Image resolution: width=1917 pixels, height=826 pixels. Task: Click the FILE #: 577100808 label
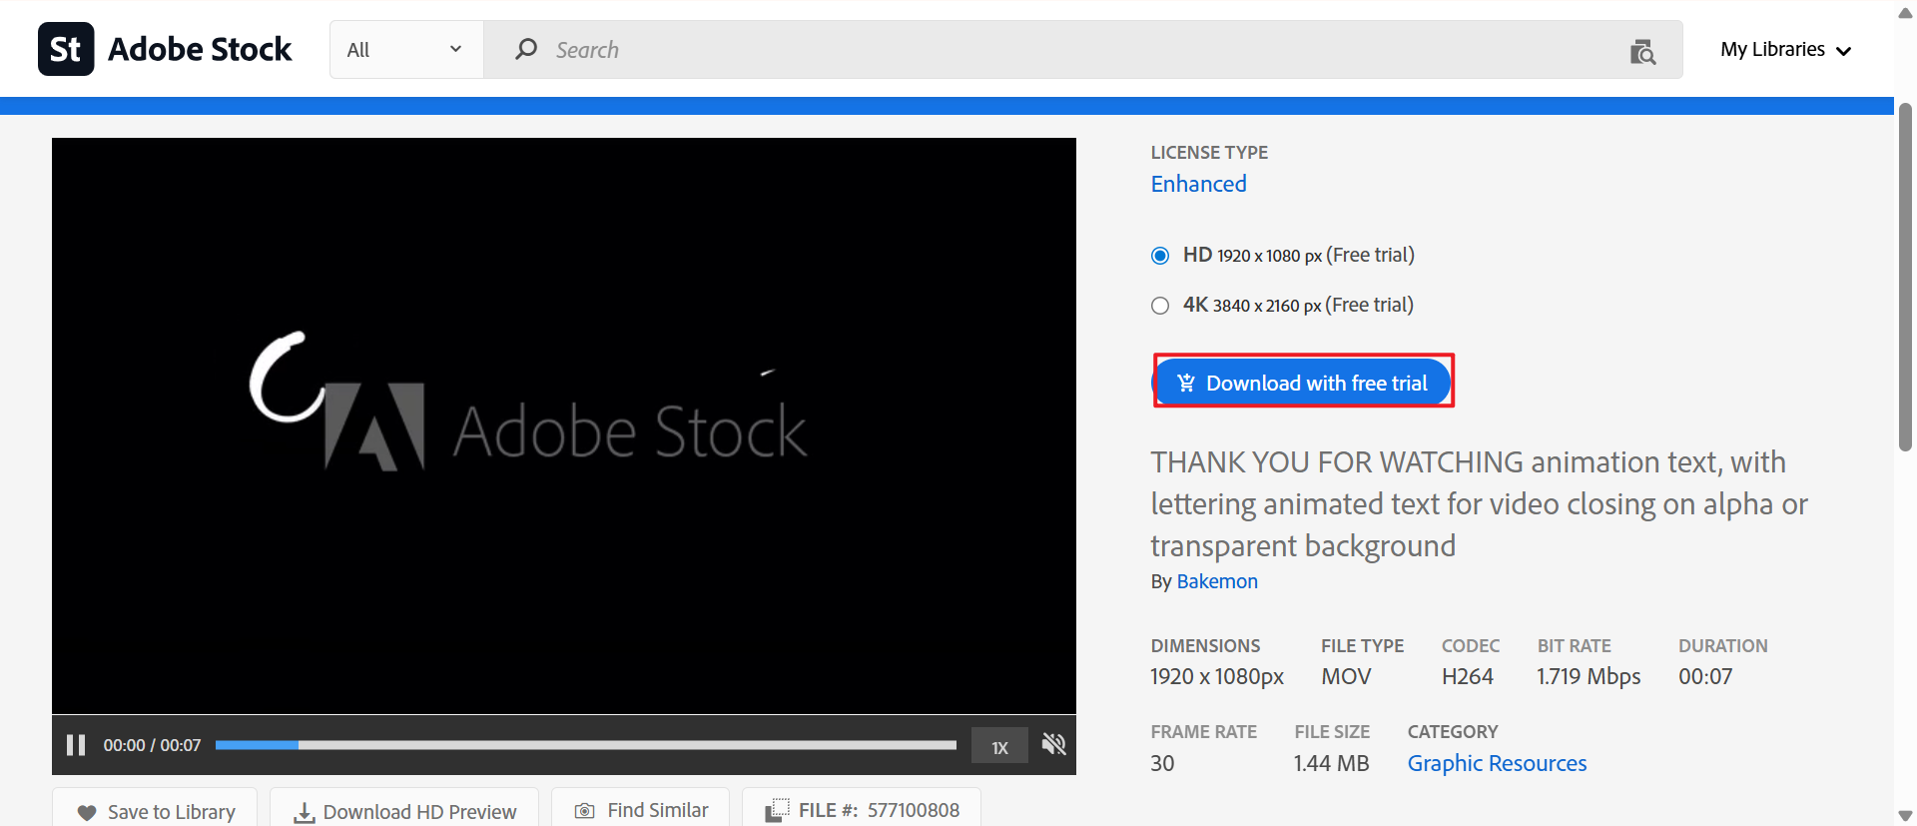pyautogui.click(x=879, y=810)
